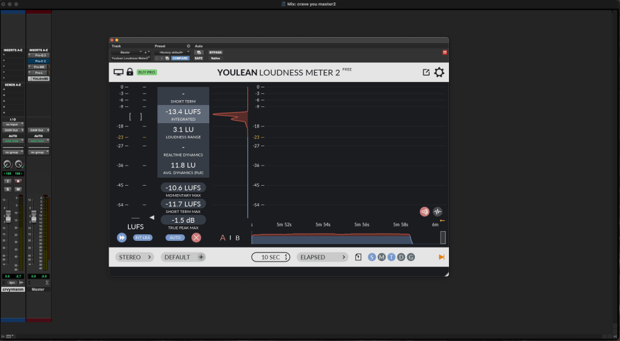This screenshot has height=341, width=620.
Task: Toggle the AUTO reset button
Action: pos(175,238)
